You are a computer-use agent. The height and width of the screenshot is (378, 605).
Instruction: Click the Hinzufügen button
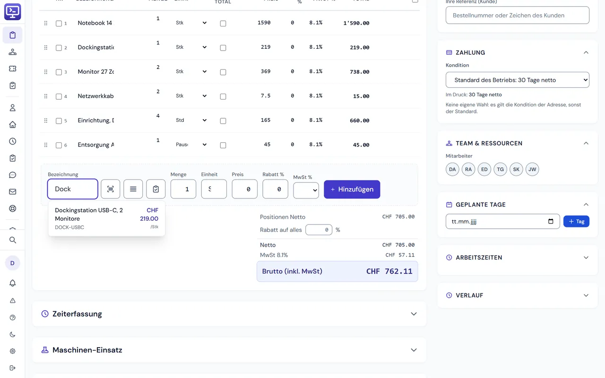pyautogui.click(x=352, y=189)
